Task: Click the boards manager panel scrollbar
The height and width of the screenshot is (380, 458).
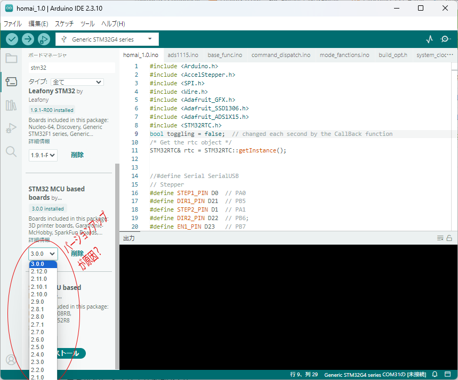Action: 117,266
